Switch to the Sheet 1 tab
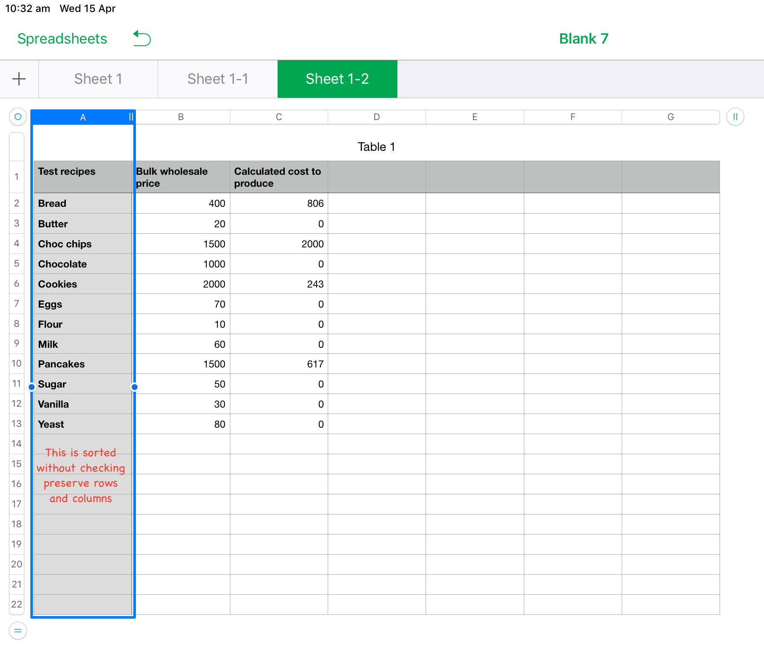 tap(98, 79)
